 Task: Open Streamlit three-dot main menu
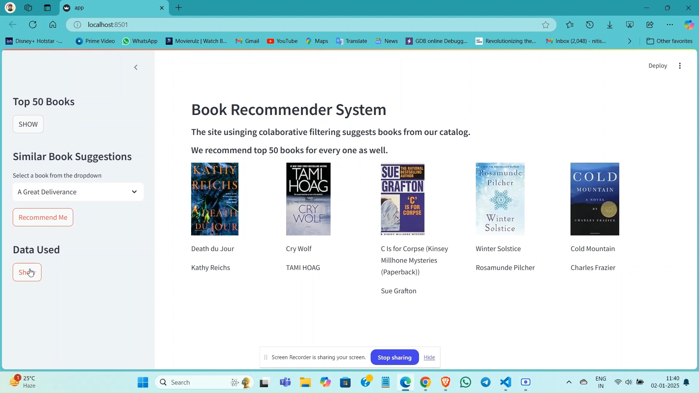click(x=680, y=66)
